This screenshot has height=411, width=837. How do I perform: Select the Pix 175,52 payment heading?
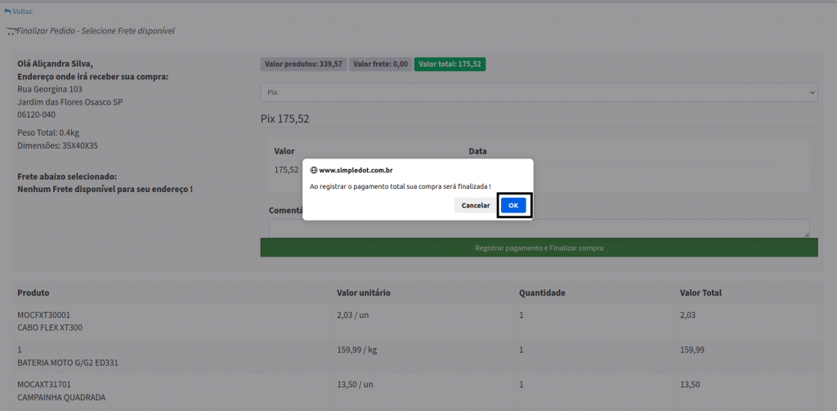coord(284,118)
